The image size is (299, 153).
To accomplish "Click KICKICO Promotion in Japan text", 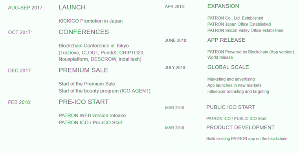I will [91, 21].
